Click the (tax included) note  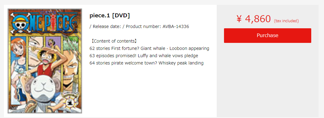coord(286,21)
